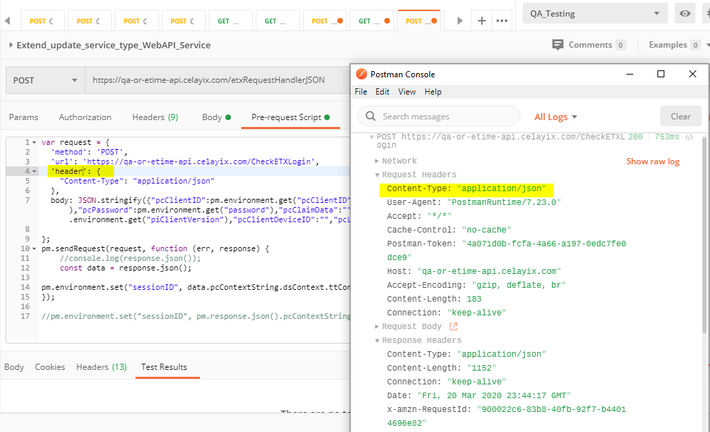Collapse code fold on line 1
The width and height of the screenshot is (710, 432).
tap(34, 143)
